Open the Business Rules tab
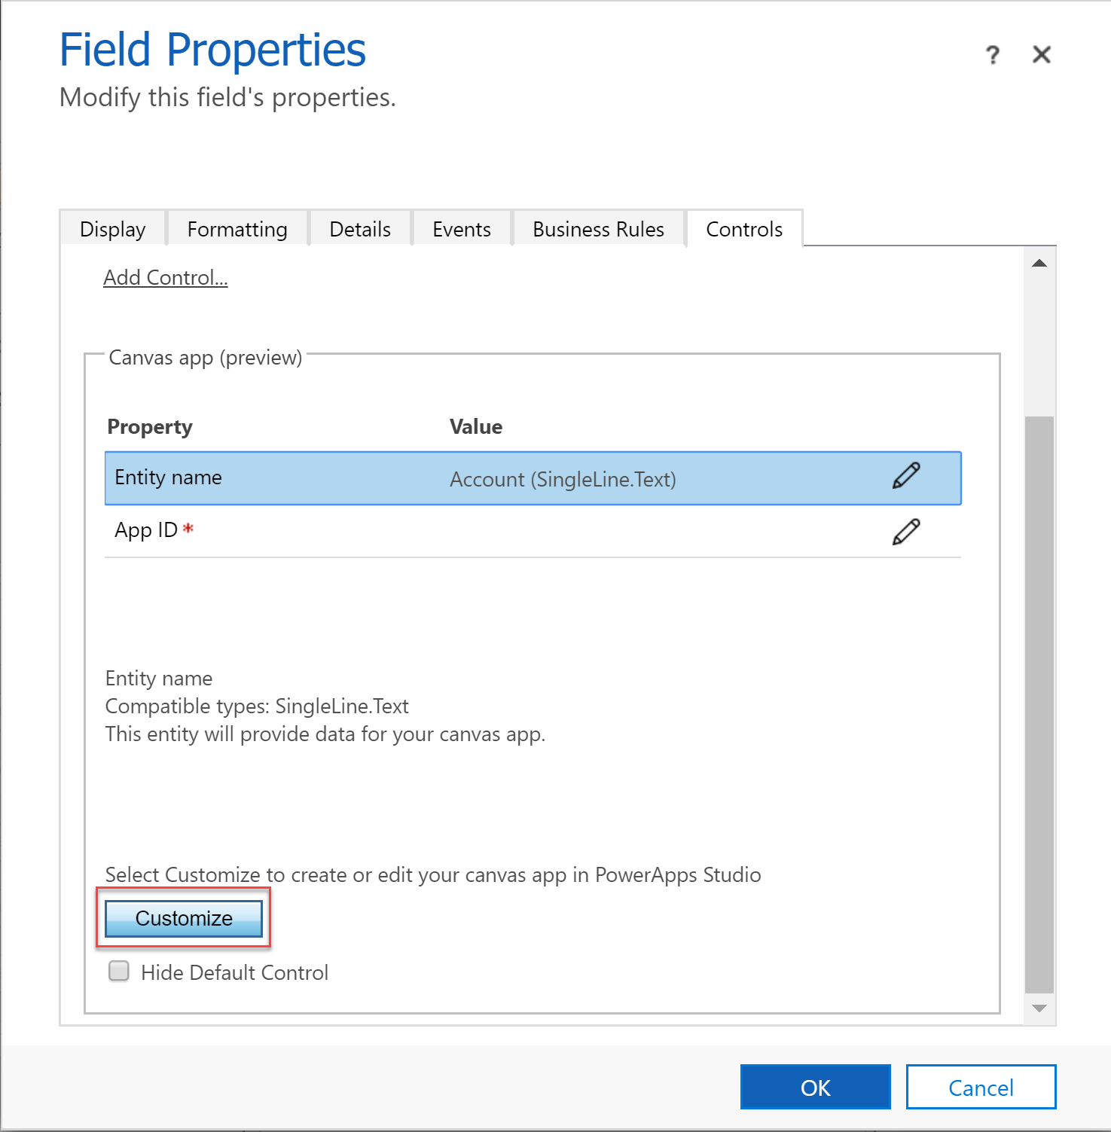This screenshot has width=1111, height=1132. [x=598, y=229]
